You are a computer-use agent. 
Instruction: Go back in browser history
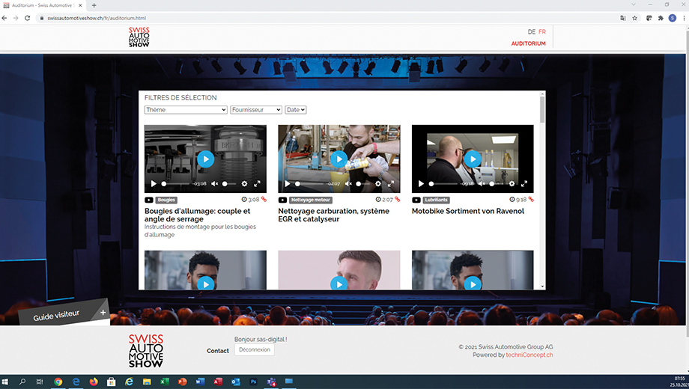pos(4,18)
